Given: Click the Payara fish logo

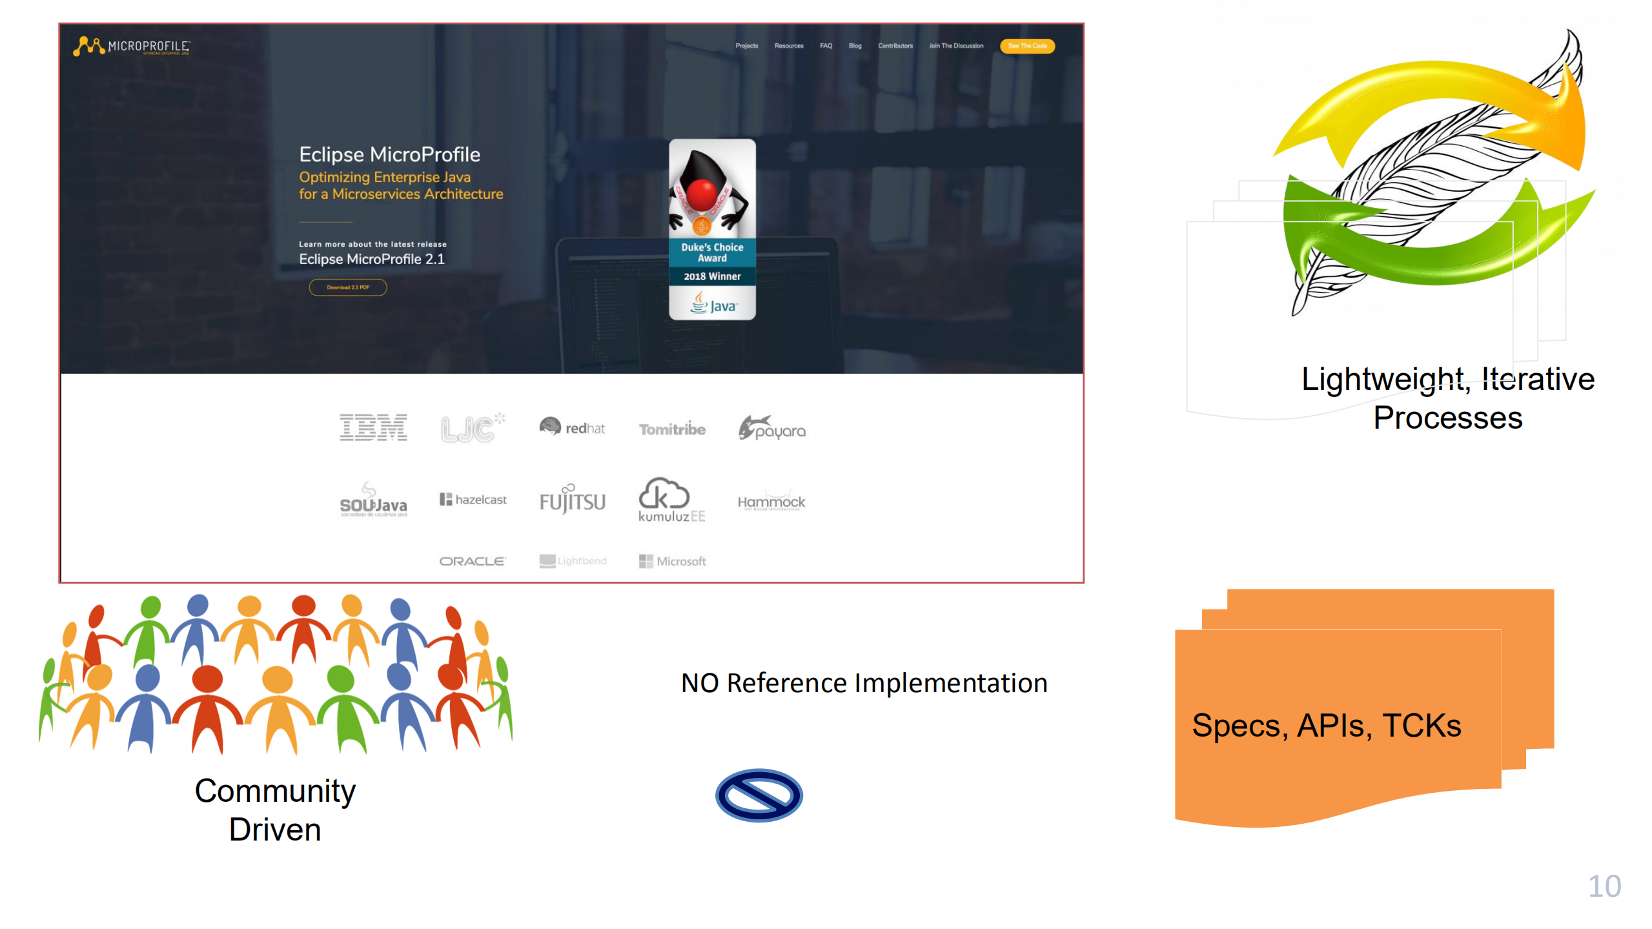Looking at the screenshot, I should 771,428.
